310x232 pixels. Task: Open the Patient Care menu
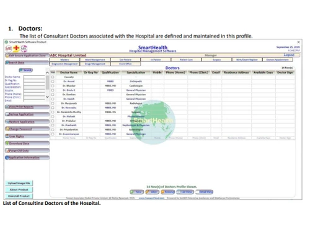tap(186, 59)
